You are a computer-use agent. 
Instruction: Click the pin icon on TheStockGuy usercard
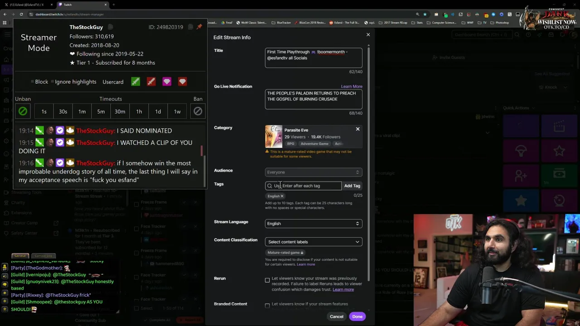pos(199,27)
